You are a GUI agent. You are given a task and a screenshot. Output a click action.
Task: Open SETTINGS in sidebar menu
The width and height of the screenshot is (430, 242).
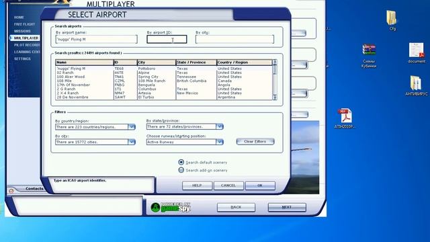(22, 58)
